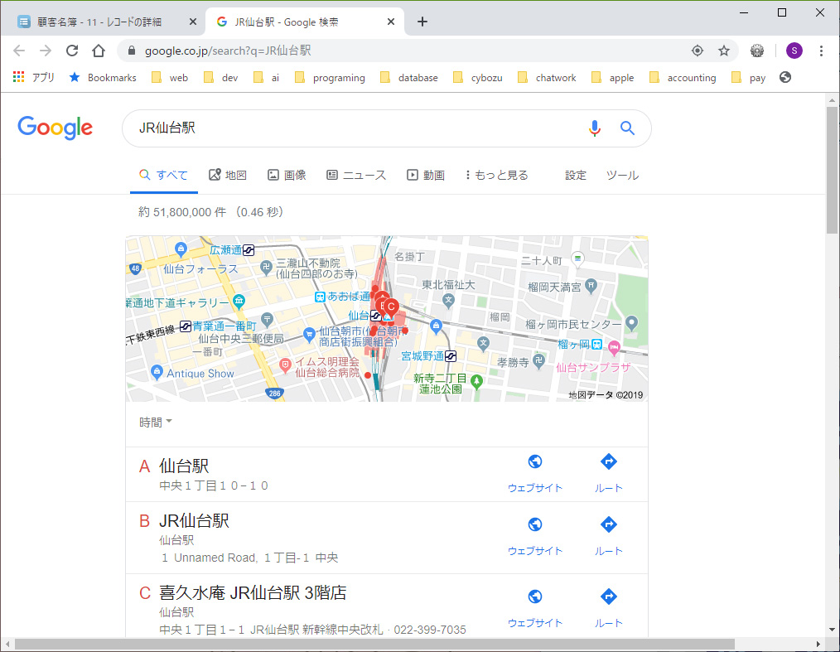This screenshot has height=652, width=840.
Task: Open the apple bookmark folder
Action: coord(613,77)
